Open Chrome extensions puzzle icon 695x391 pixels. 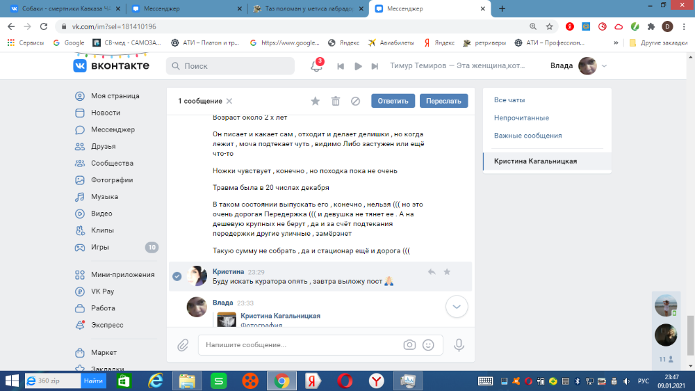(x=651, y=26)
